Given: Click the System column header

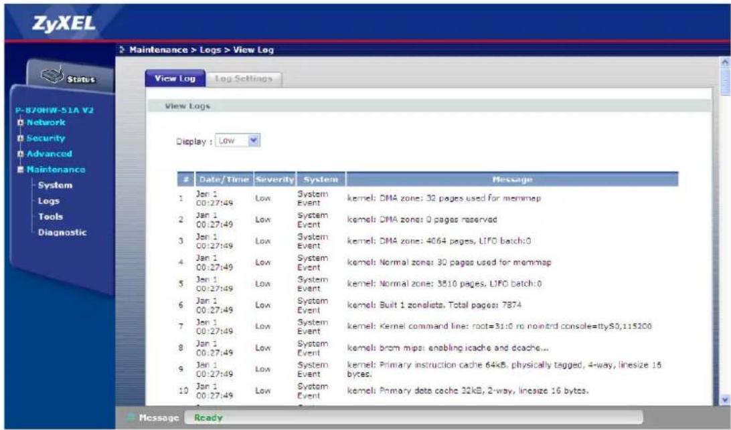Looking at the screenshot, I should pyautogui.click(x=321, y=179).
